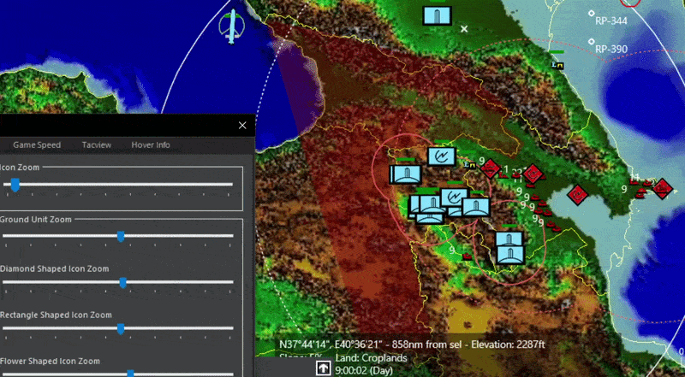Screen dimensions: 685x377
Task: Select the westernmost blue facility icon
Action: point(406,174)
